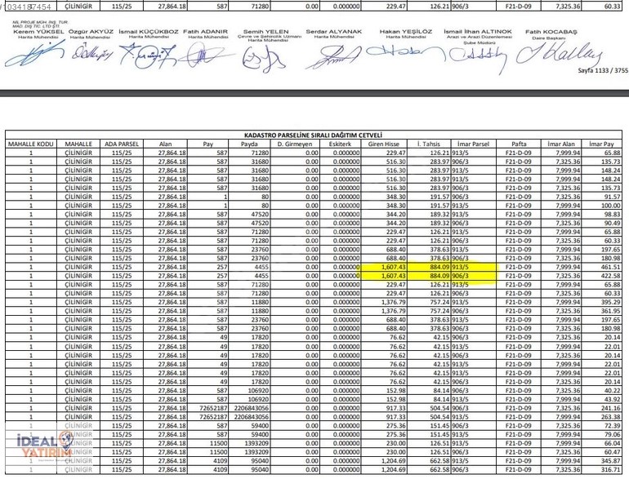This screenshot has width=629, height=479.
Task: Click the page number 'Sayfa 1133 / 3755'
Action: click(x=603, y=70)
